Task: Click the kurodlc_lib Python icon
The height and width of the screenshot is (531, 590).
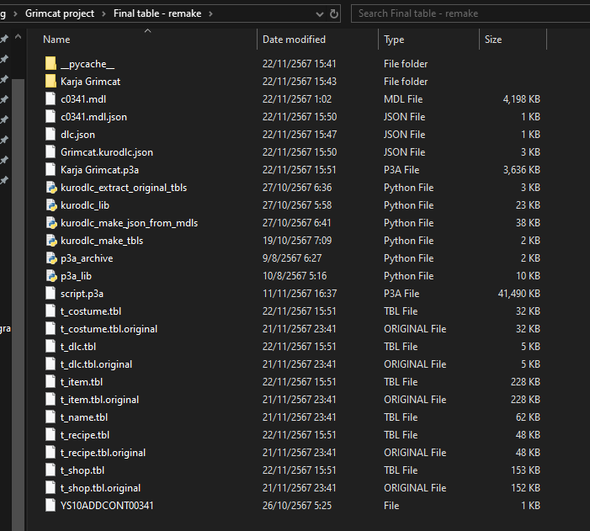Action: (50, 205)
